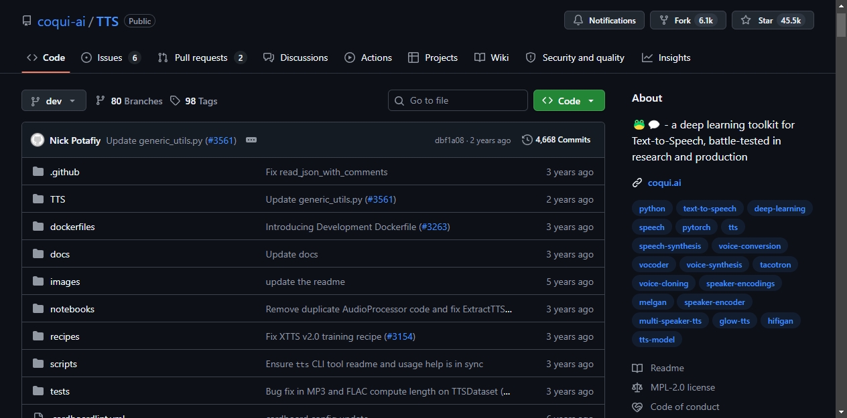Click the 45.5k star count
This screenshot has height=418, width=847.
pos(791,21)
